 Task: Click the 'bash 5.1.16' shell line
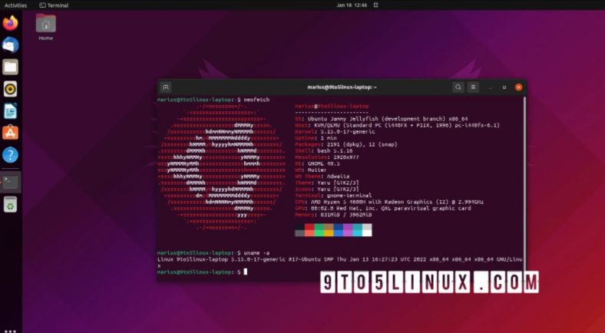point(324,151)
